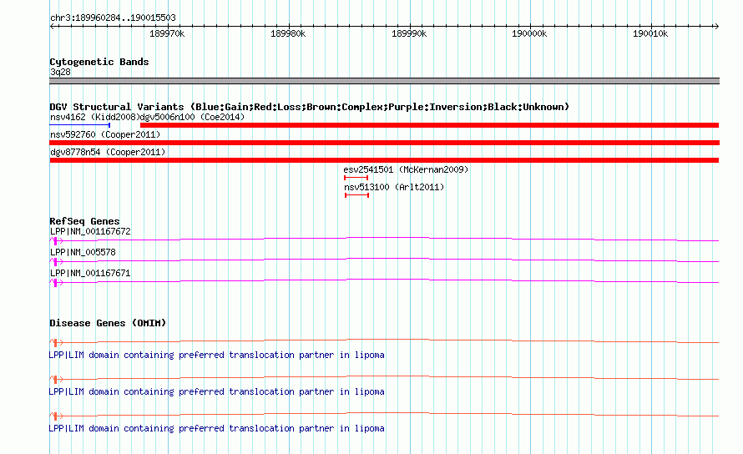Open the Disease Genes (OMIM) track title
Screen dimensions: 743x454
point(108,323)
